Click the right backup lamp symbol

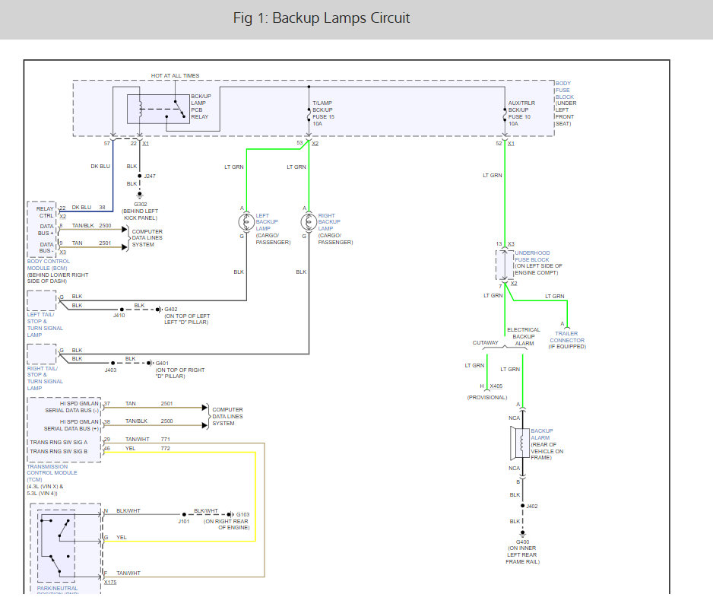308,222
